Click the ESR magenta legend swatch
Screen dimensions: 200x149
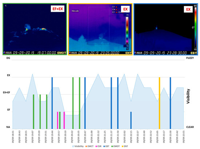(x=96, y=146)
